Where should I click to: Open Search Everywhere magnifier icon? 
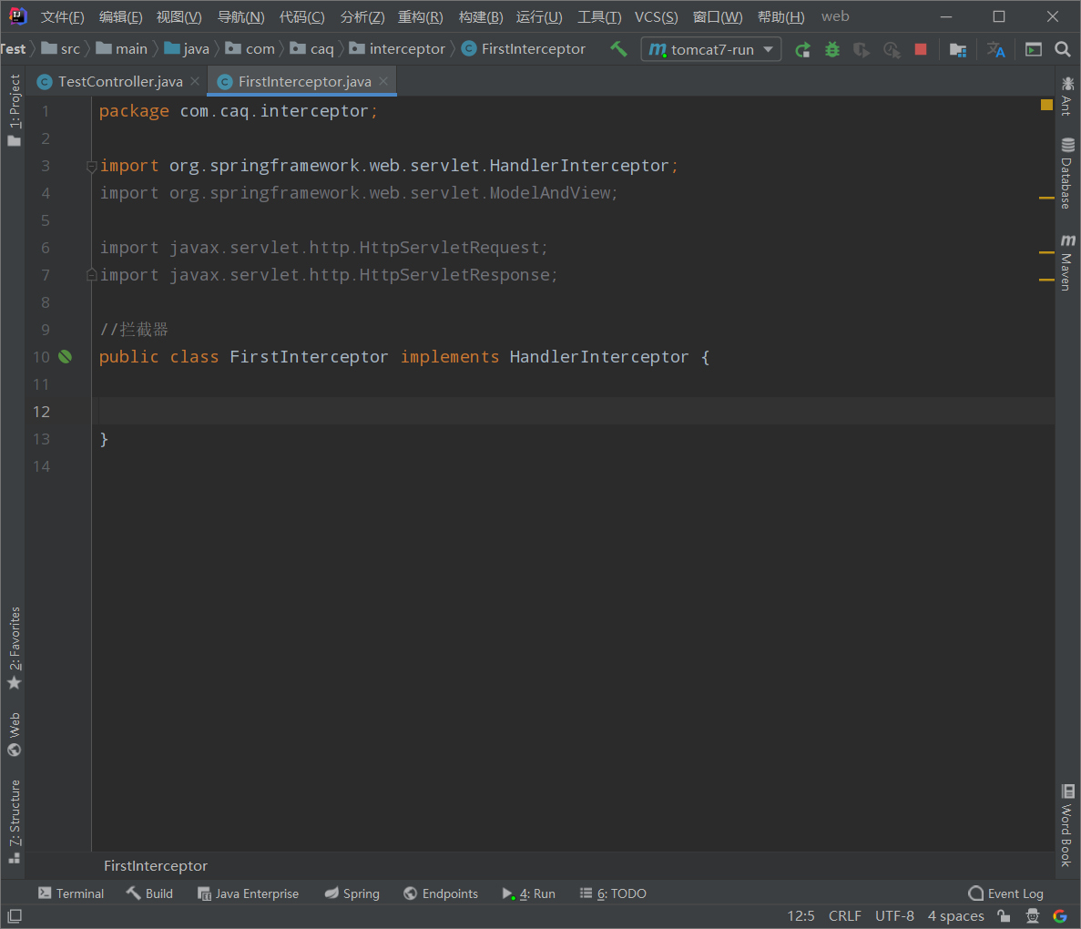[x=1063, y=49]
